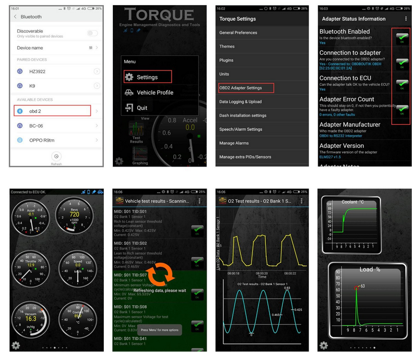Click Bluetooth icon beside HZ3922
This screenshot has width=412, height=352.
click(x=20, y=71)
